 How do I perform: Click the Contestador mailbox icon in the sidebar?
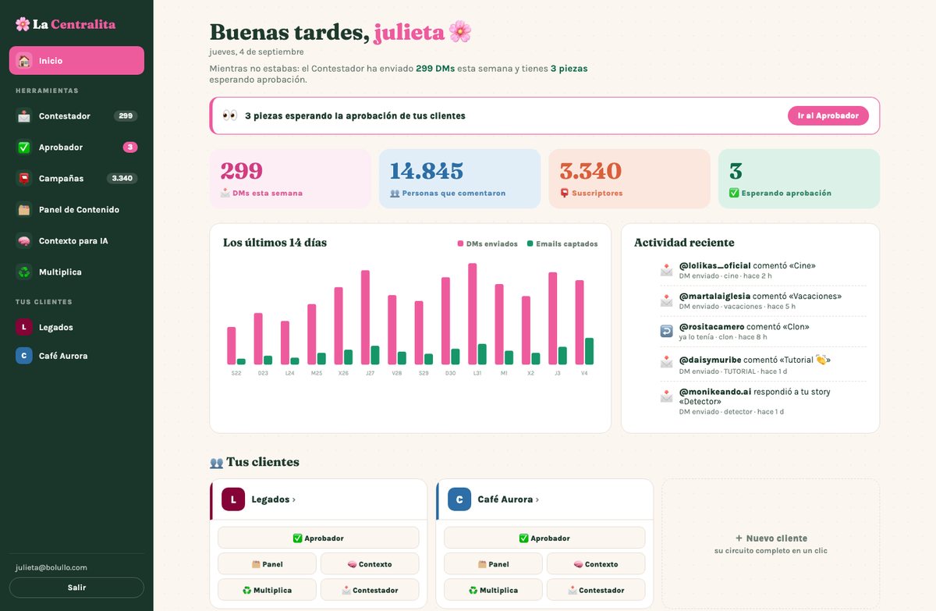[x=24, y=116]
